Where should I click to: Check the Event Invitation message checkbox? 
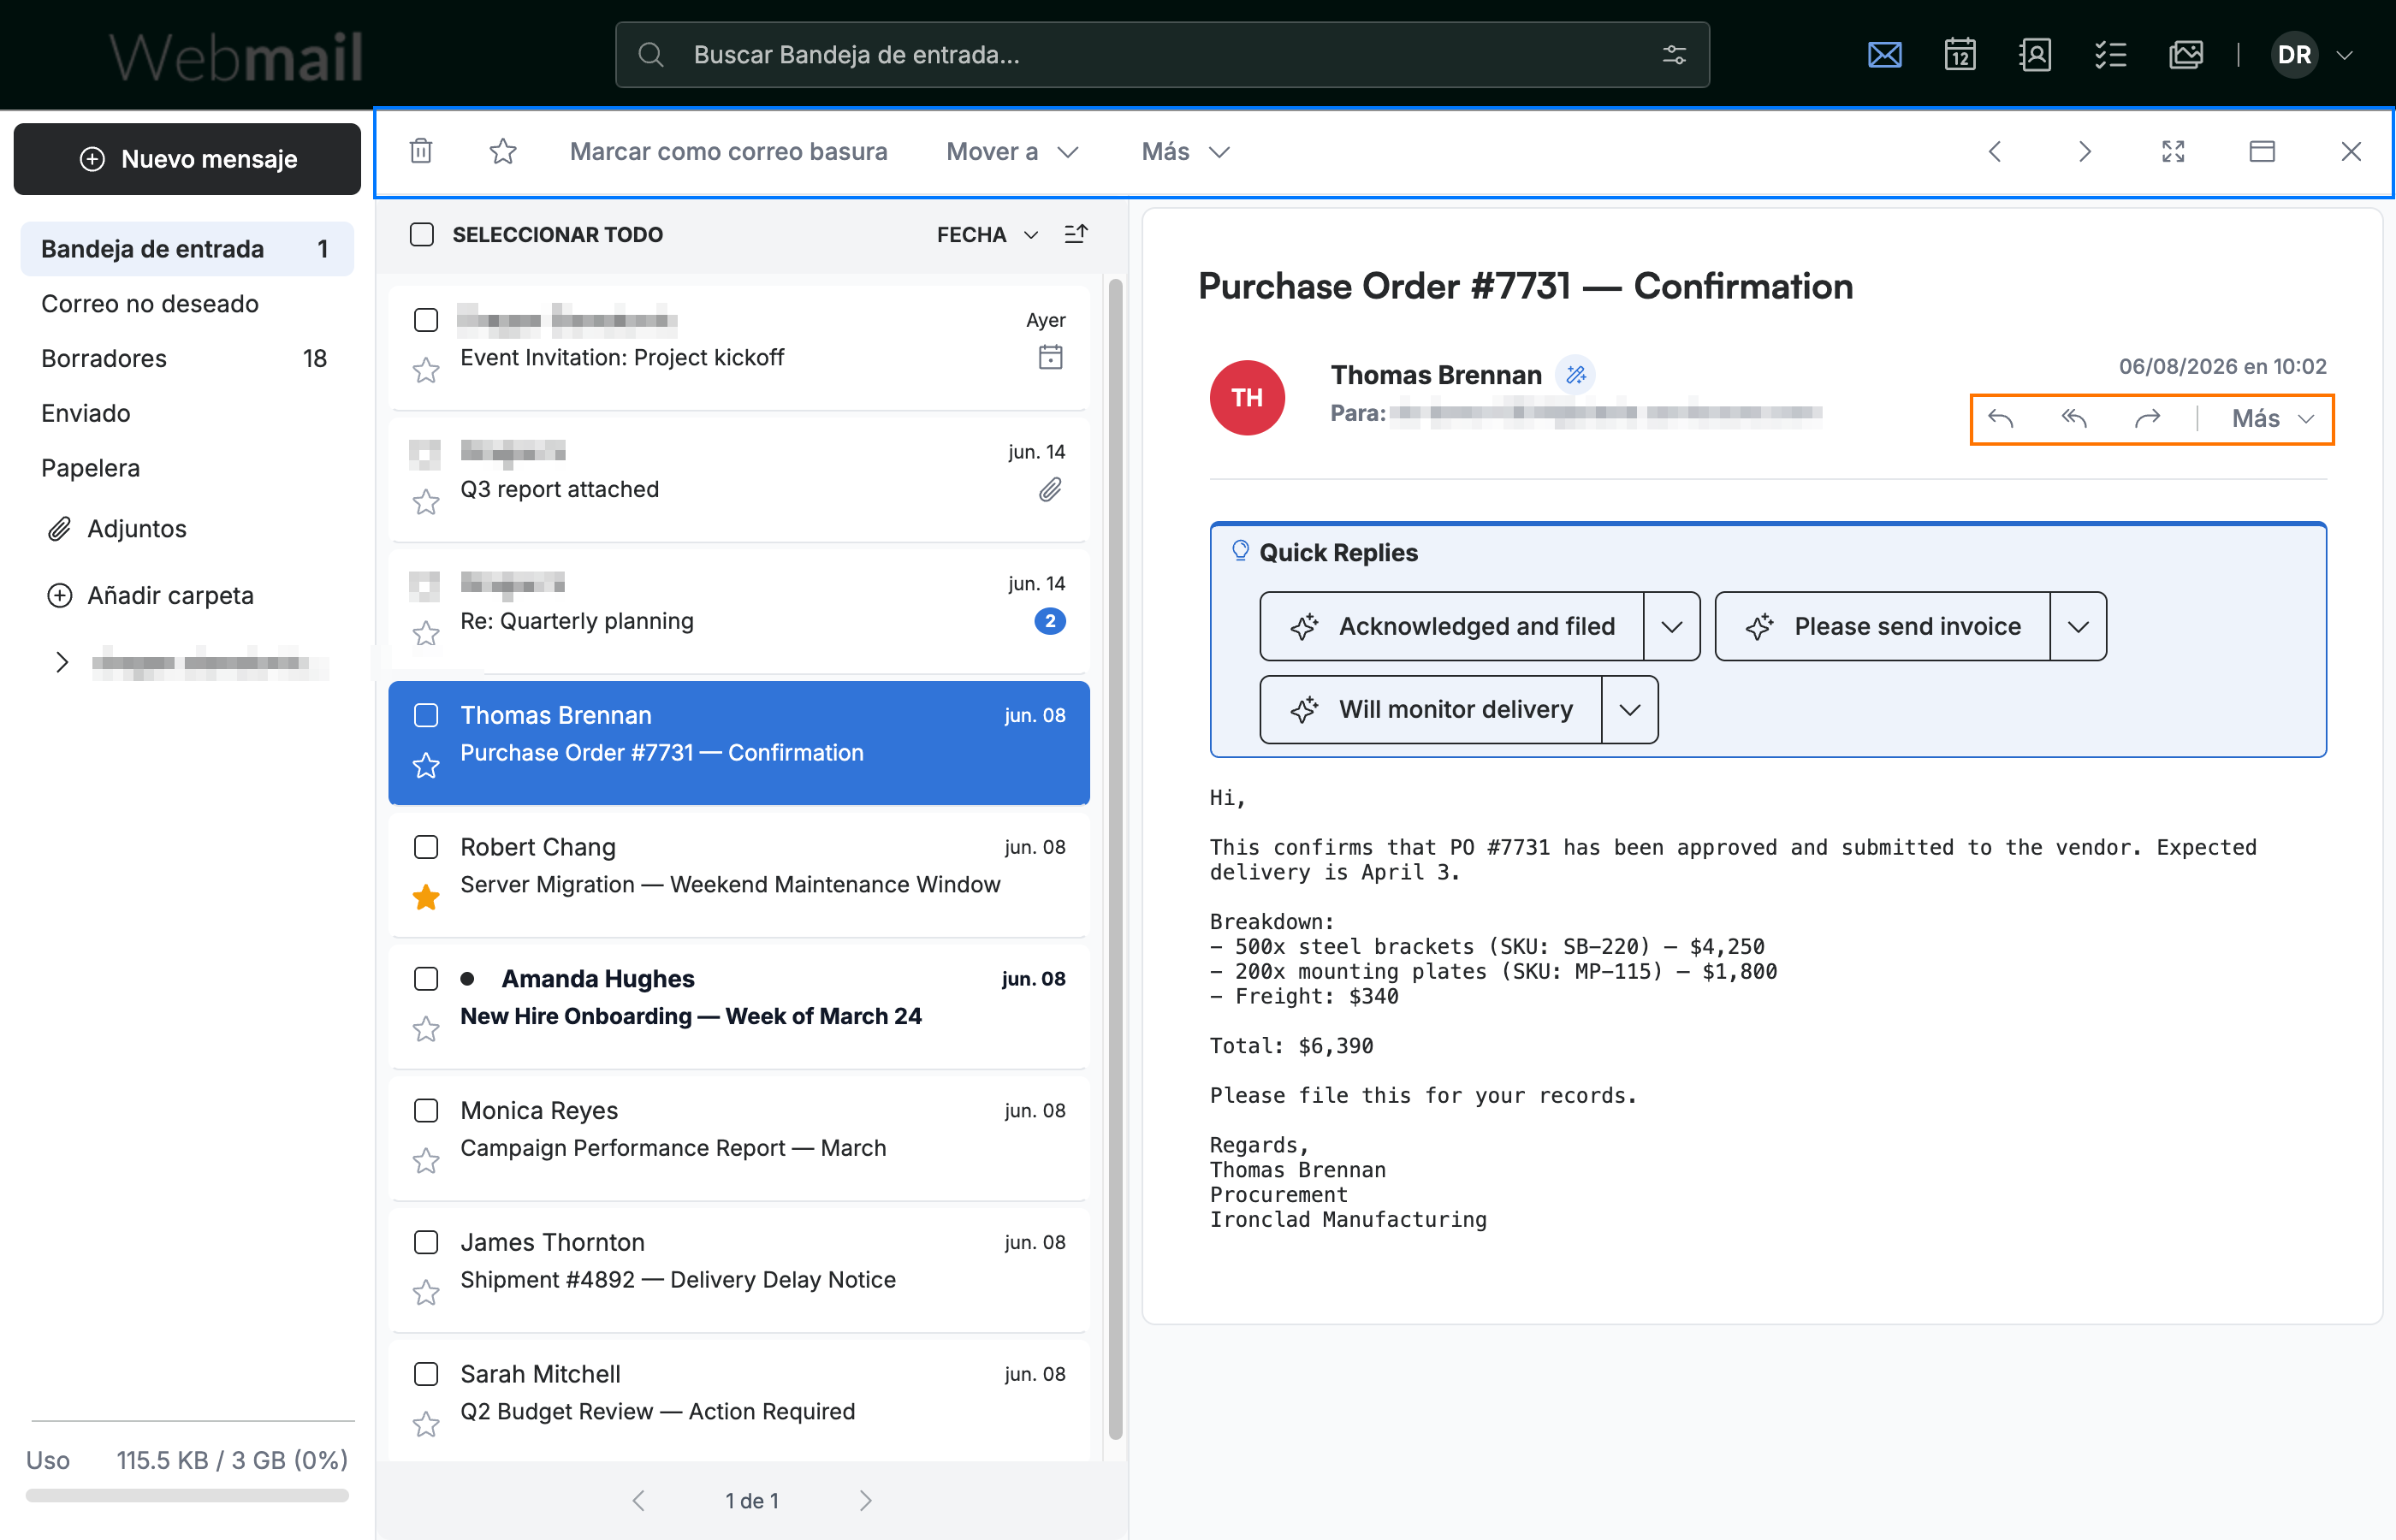click(426, 320)
